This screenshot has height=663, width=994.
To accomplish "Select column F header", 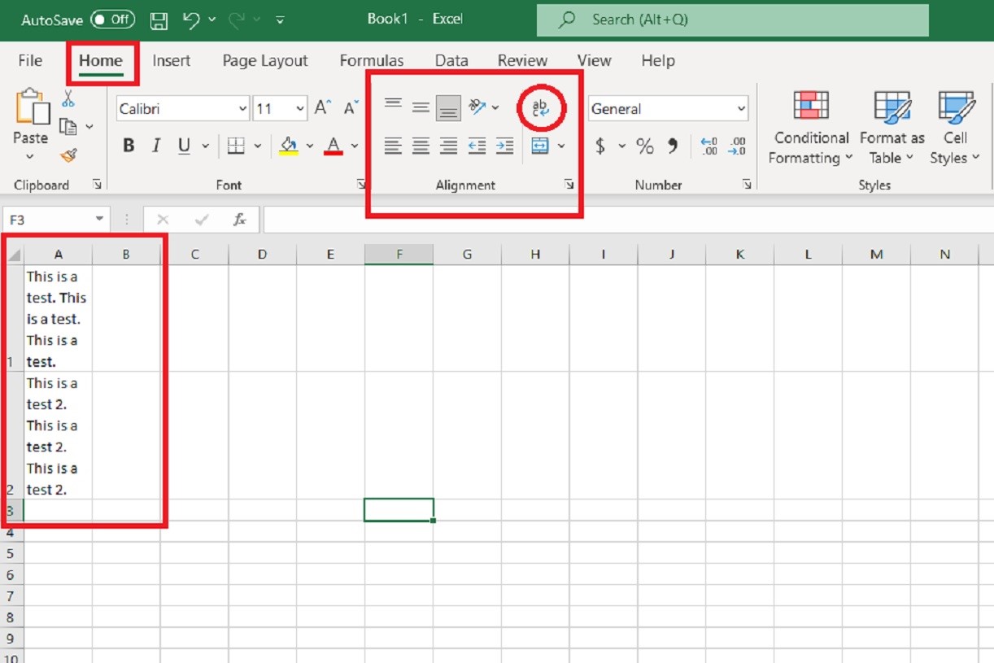I will pos(399,255).
